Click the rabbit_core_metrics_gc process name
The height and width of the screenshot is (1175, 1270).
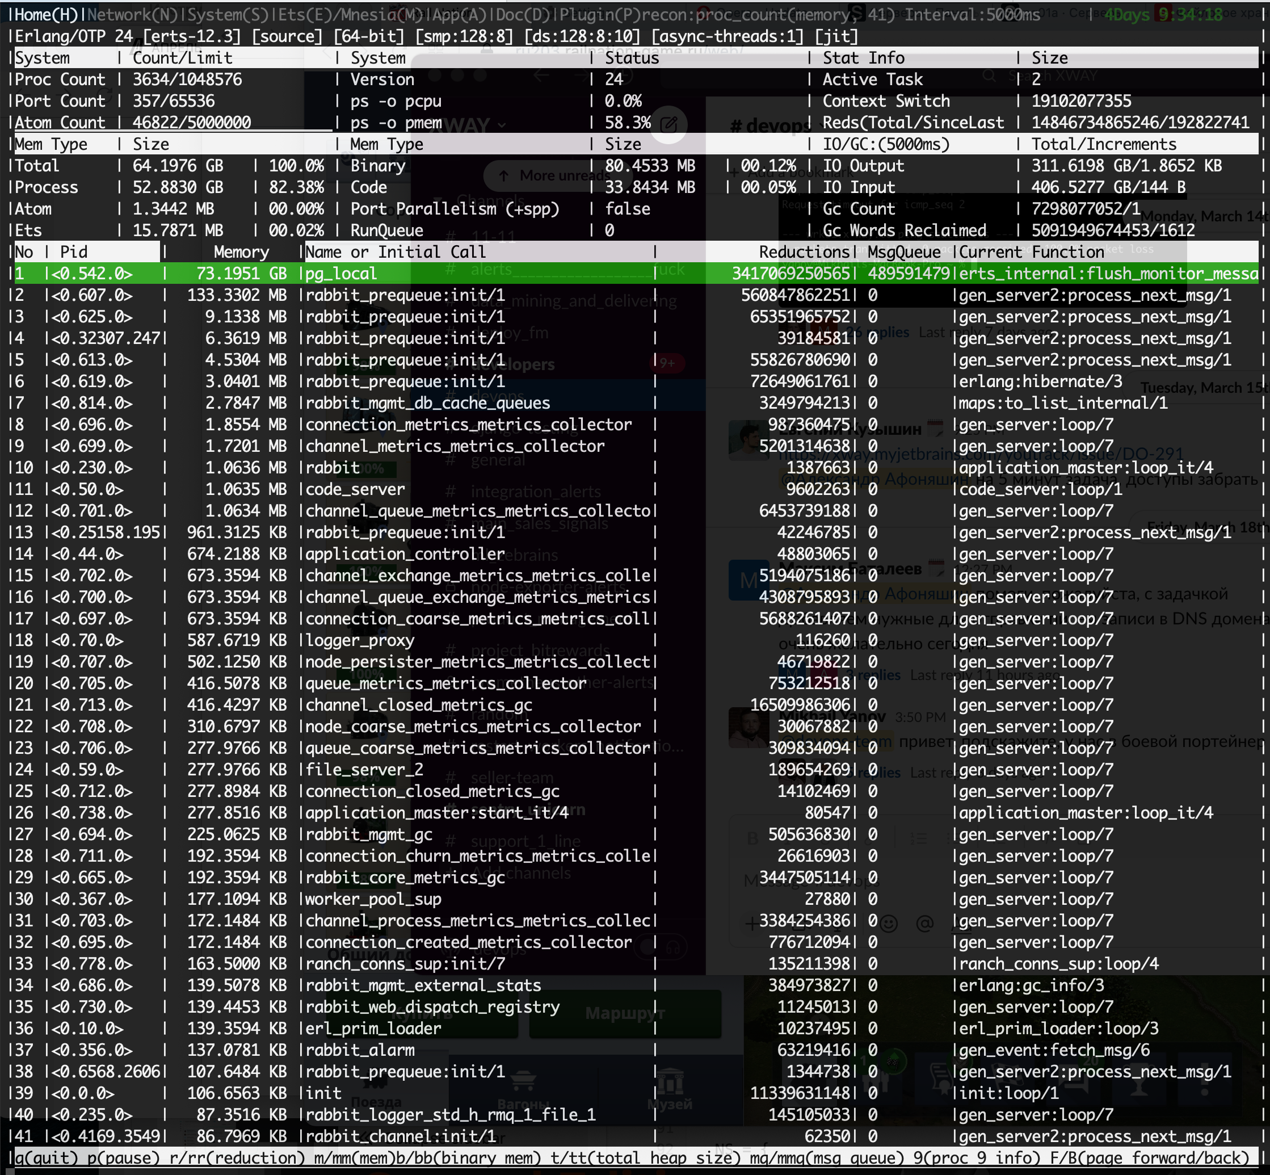405,878
